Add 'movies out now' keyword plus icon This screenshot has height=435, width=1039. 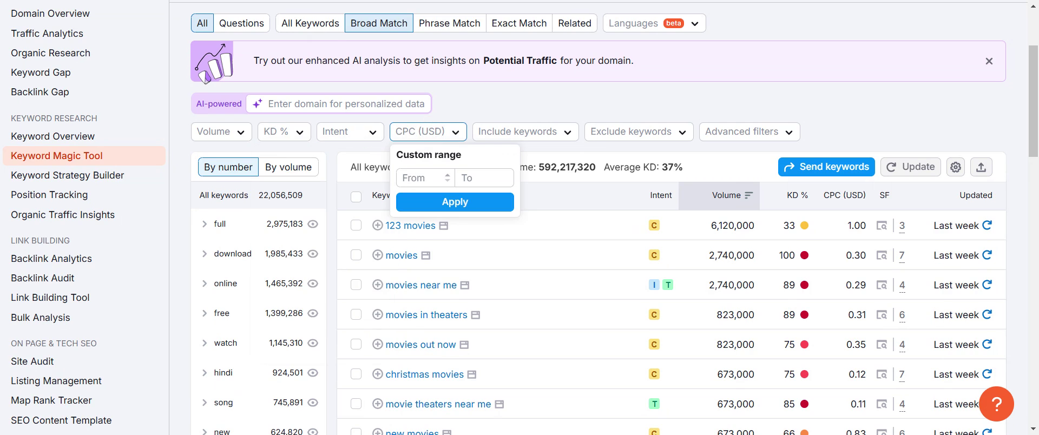pos(378,344)
